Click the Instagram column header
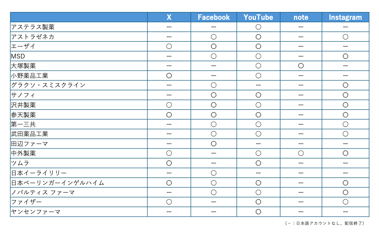This screenshot has width=379, height=236. tap(345, 17)
